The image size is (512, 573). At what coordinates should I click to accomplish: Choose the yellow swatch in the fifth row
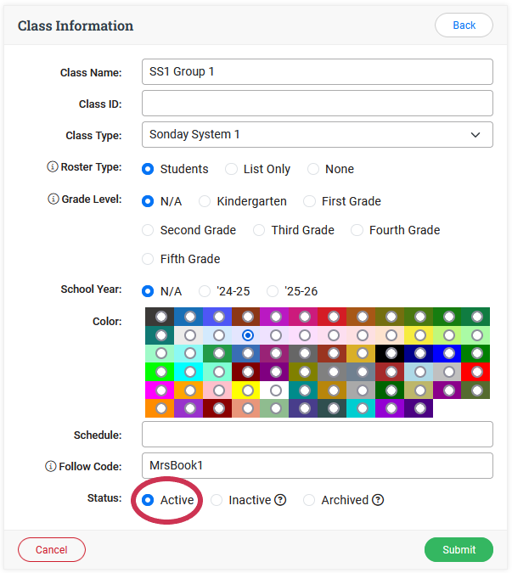[x=247, y=390]
